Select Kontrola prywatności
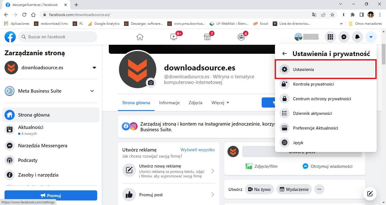 click(x=326, y=84)
